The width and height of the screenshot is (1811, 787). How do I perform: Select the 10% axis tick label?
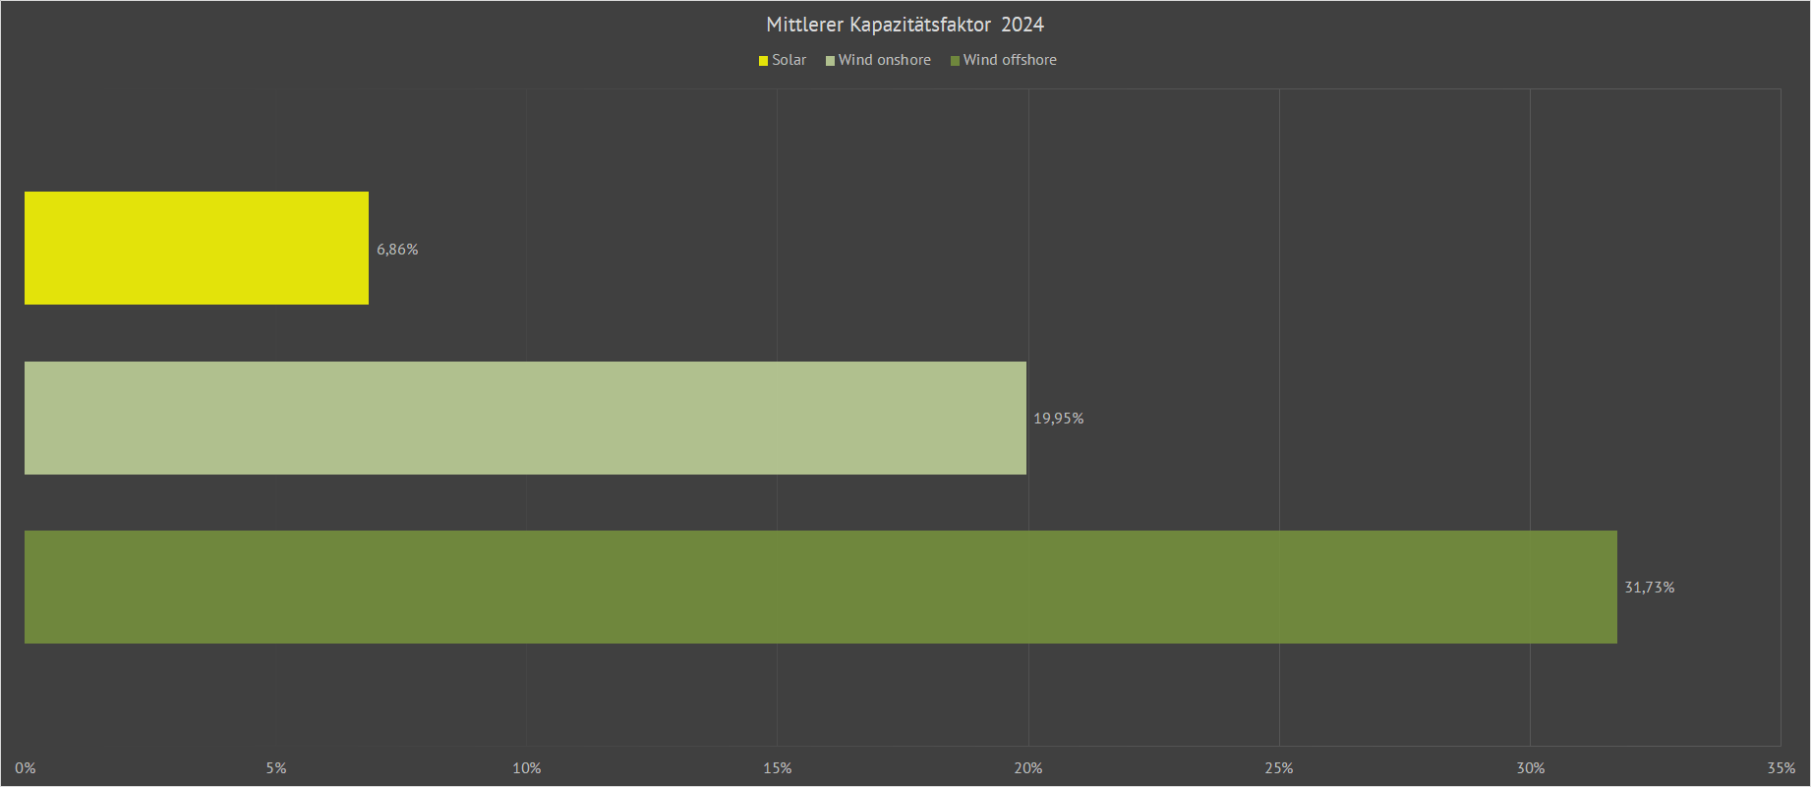pyautogui.click(x=527, y=768)
